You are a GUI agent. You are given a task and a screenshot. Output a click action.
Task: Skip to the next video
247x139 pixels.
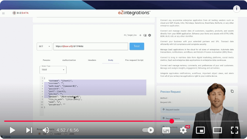pyautogui.click(x=29, y=130)
